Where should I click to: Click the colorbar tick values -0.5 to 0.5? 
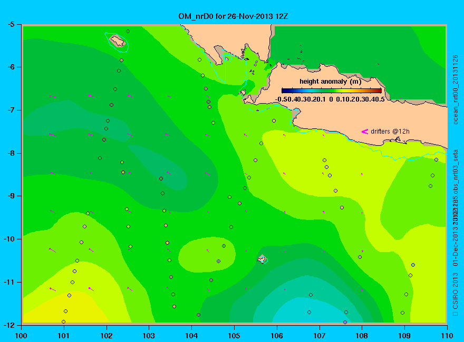(330, 99)
